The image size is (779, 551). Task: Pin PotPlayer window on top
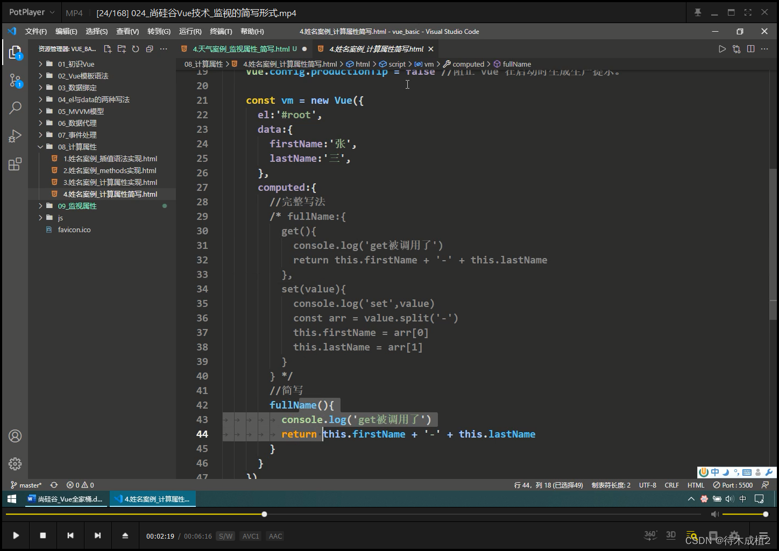click(698, 12)
